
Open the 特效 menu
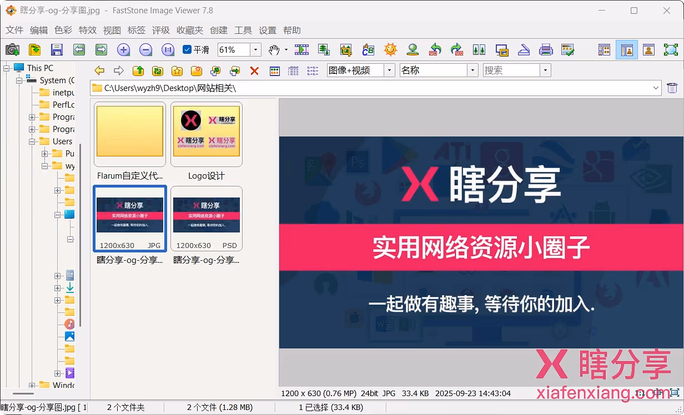[x=87, y=31]
